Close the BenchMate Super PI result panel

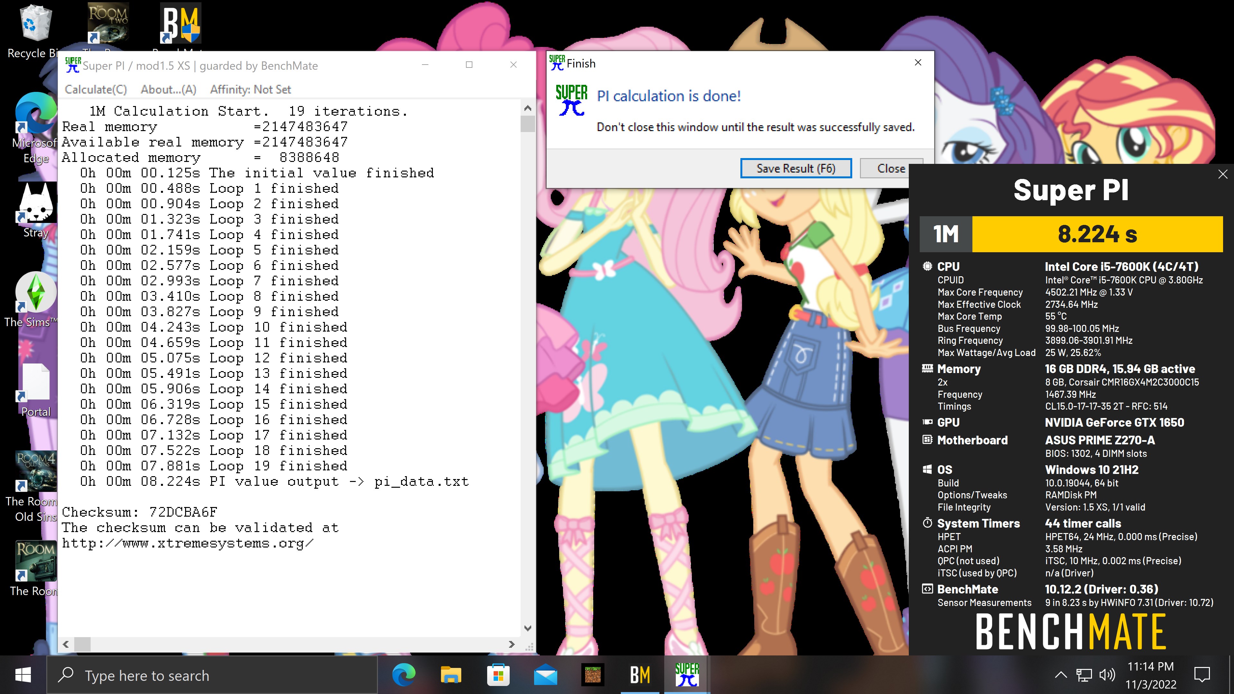1223,174
